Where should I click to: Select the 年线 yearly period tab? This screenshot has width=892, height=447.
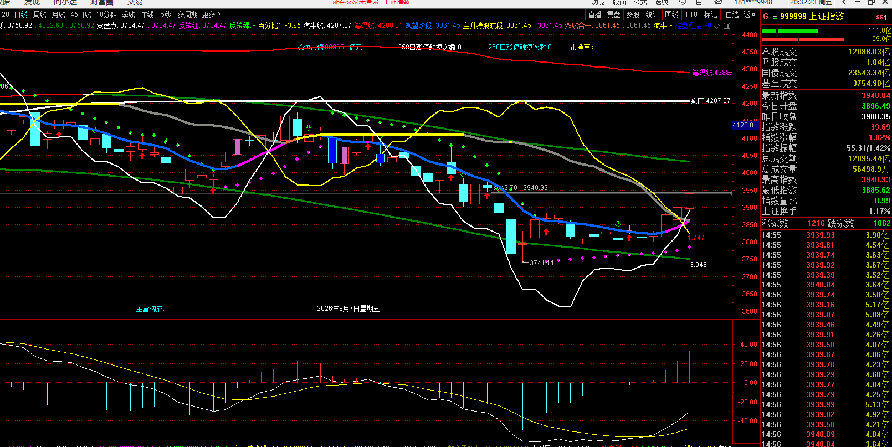[x=147, y=14]
